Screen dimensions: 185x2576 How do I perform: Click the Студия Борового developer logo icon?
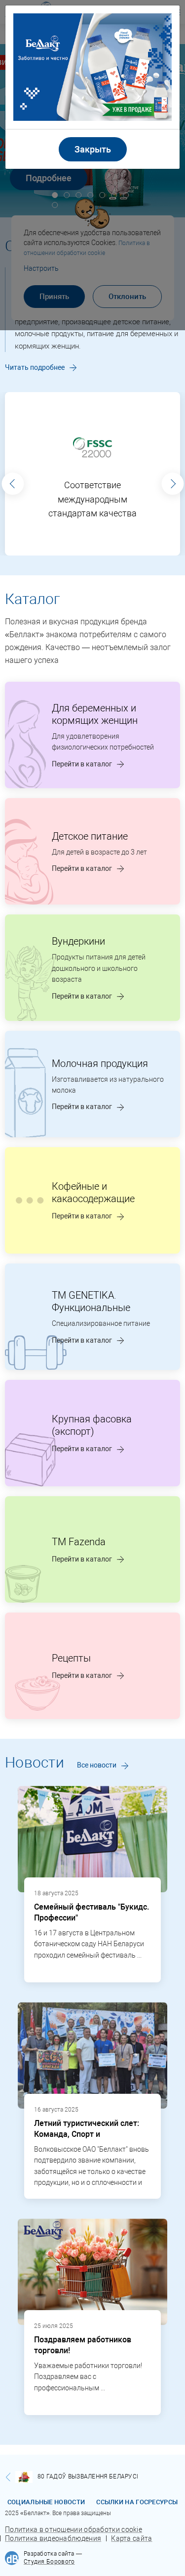click(12, 2558)
